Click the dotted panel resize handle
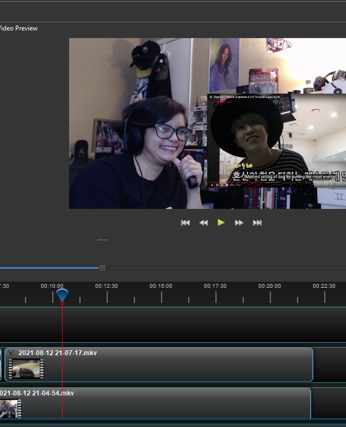346x427 pixels. [x=102, y=240]
